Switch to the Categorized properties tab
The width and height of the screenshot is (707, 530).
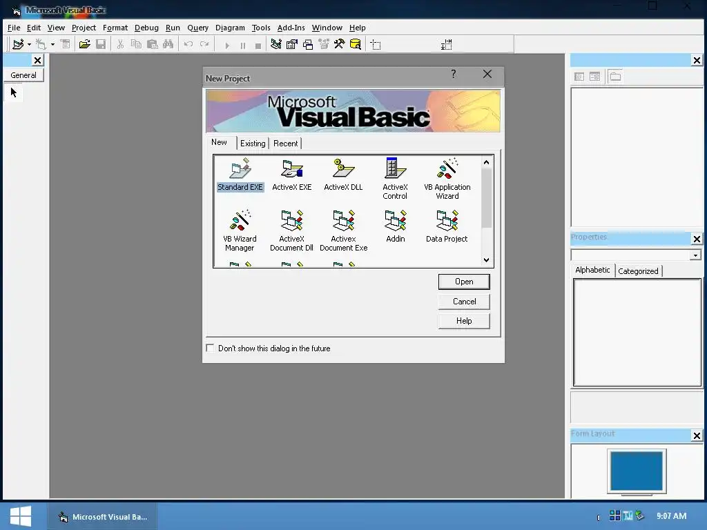[638, 271]
